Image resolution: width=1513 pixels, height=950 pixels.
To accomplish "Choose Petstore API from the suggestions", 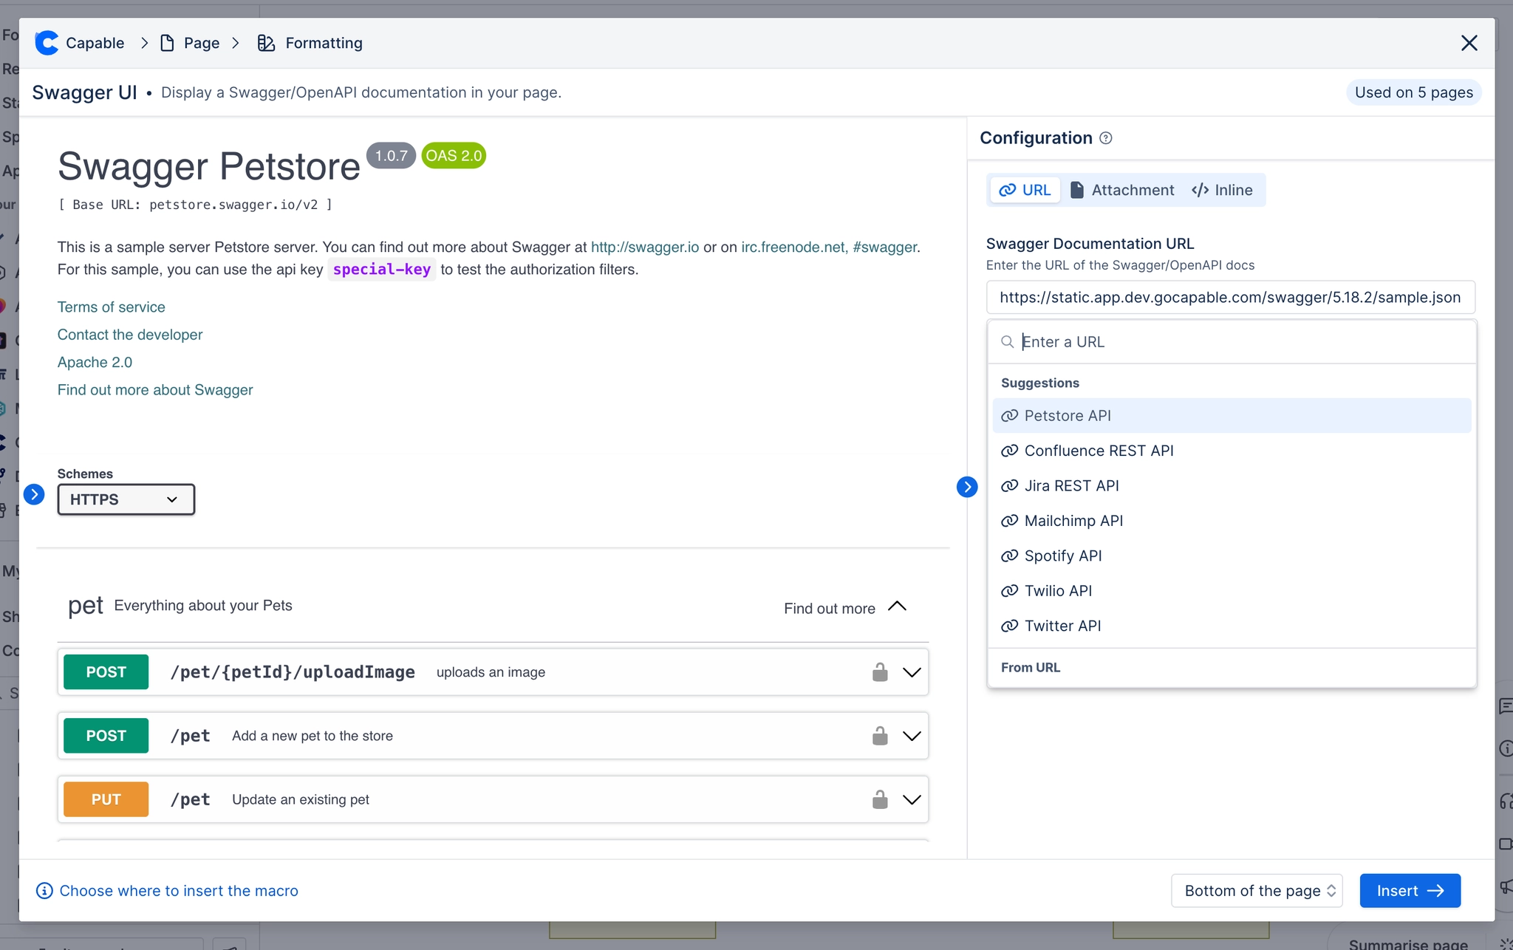I will pos(1068,416).
